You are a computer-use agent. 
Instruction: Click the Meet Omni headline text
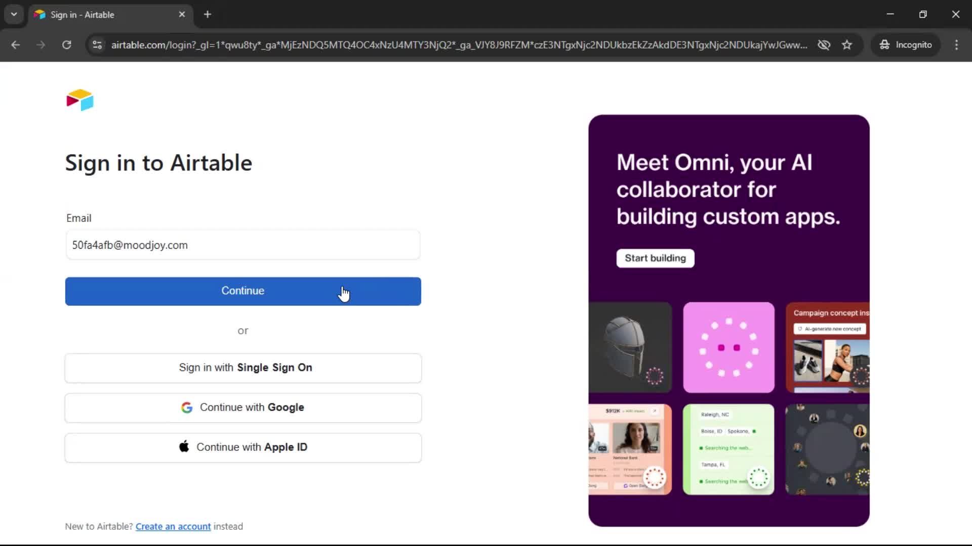coord(728,190)
